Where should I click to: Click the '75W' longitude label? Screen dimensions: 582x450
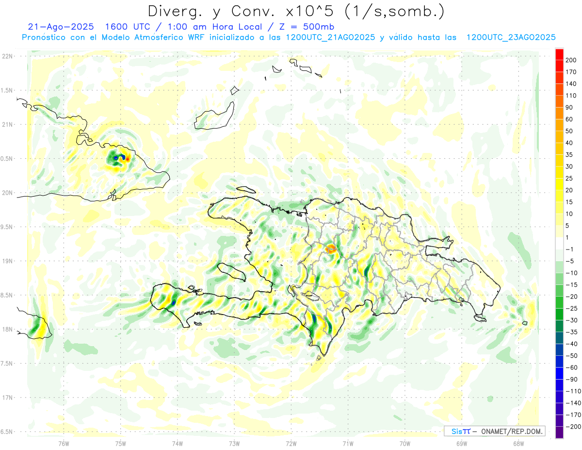click(x=120, y=443)
